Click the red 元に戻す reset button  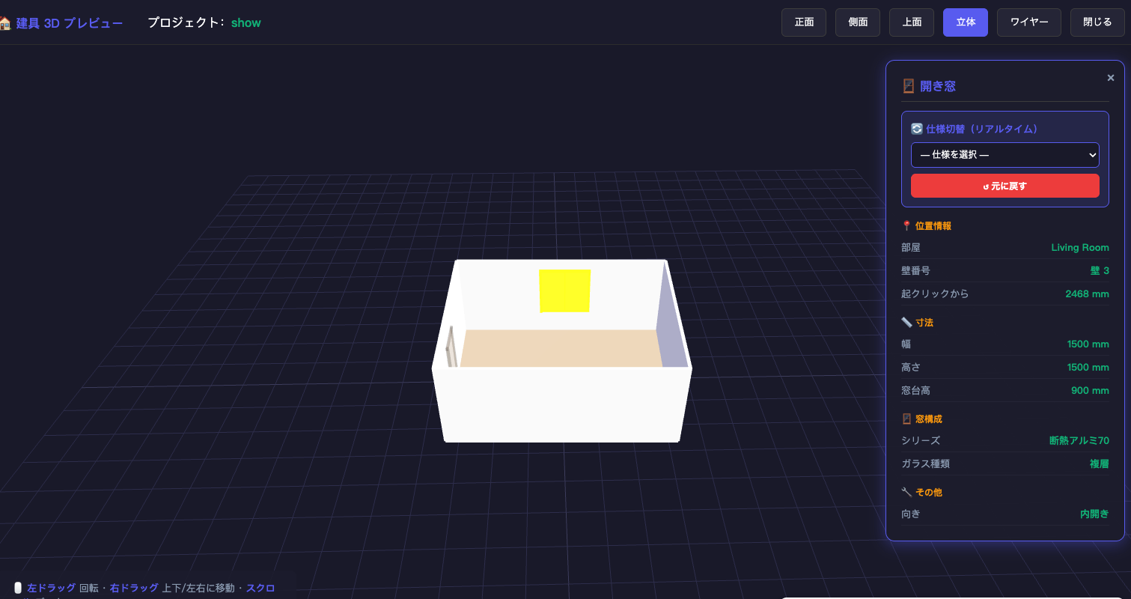[x=1005, y=186]
